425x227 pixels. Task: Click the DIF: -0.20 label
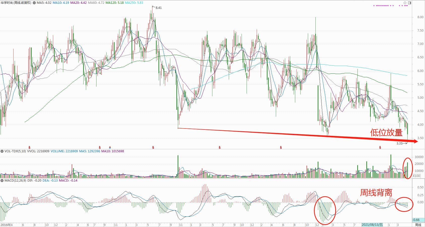(x=34, y=181)
